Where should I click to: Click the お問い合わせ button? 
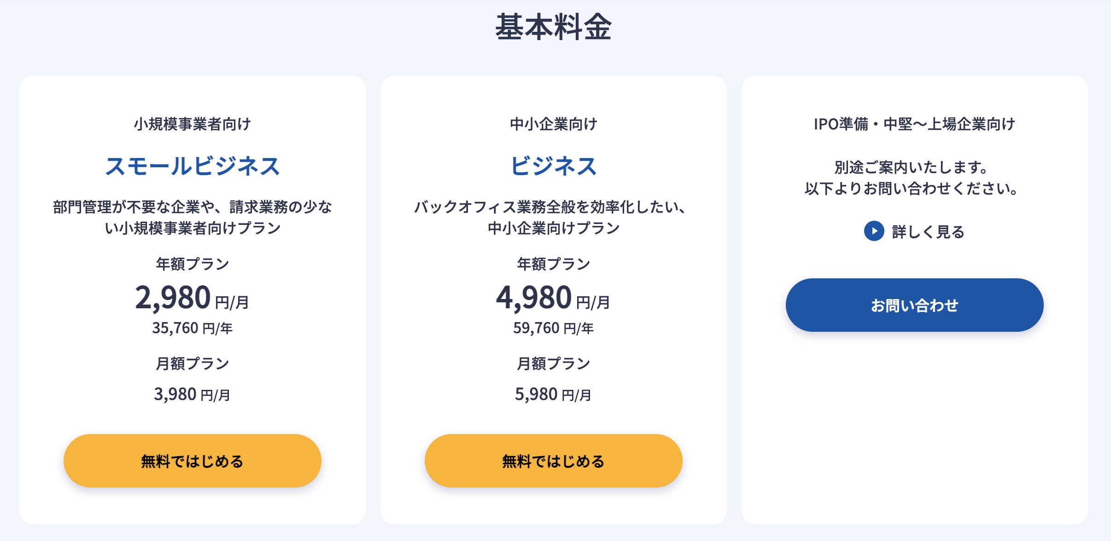point(914,305)
